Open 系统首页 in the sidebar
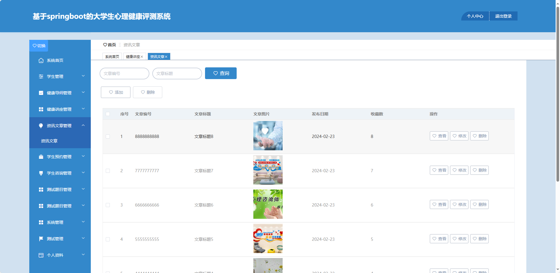 click(60, 60)
